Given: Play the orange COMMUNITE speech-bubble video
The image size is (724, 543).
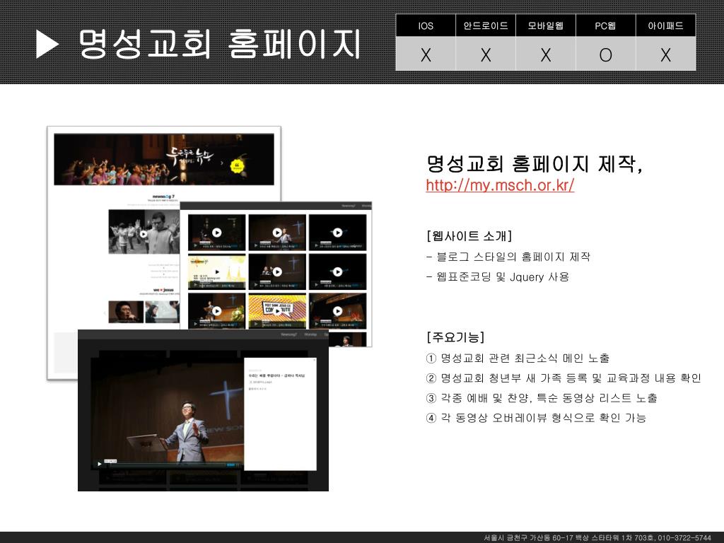Looking at the screenshot, I should (x=277, y=311).
